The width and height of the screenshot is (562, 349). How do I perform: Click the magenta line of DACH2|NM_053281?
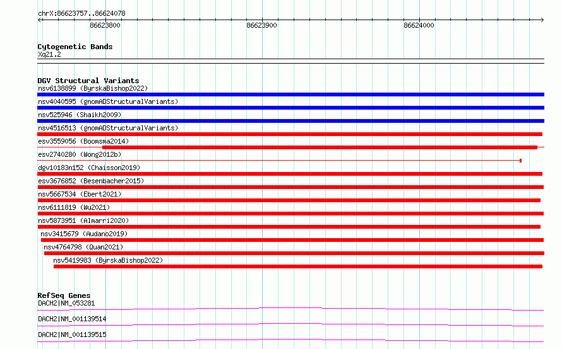point(290,309)
